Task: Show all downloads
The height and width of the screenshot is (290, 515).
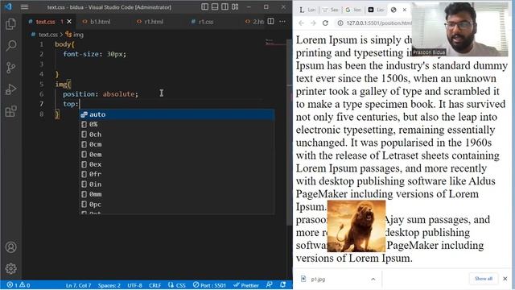Action: [483, 279]
